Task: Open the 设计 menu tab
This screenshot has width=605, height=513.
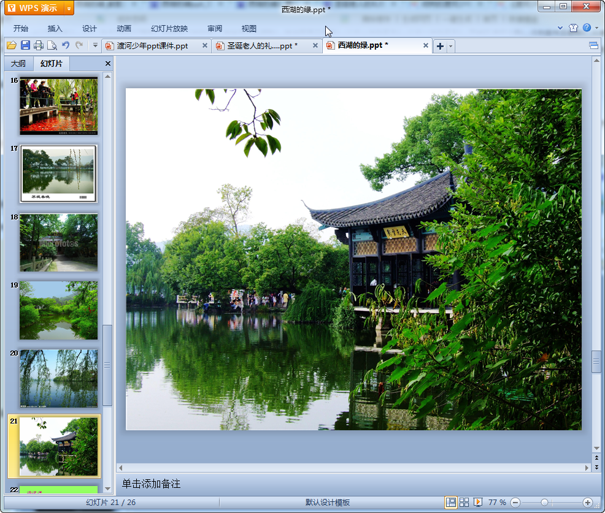Action: point(89,29)
